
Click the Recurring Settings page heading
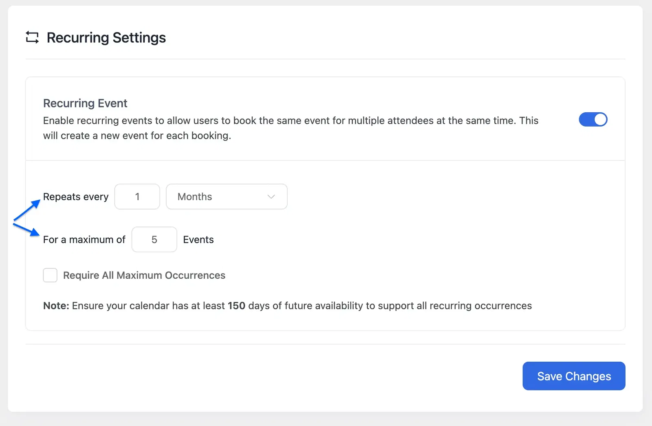[x=106, y=38]
